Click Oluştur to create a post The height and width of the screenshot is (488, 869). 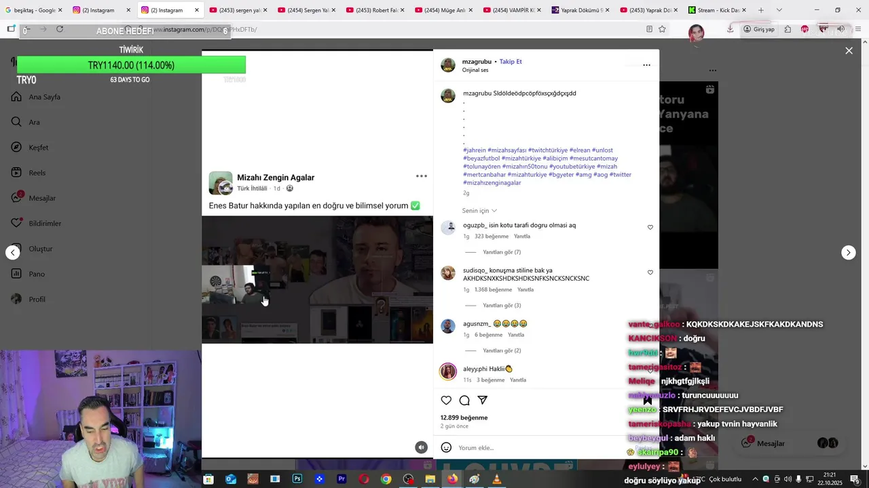tap(32, 249)
